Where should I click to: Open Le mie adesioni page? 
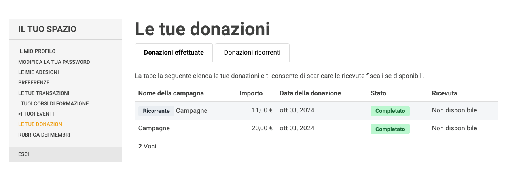pos(38,72)
